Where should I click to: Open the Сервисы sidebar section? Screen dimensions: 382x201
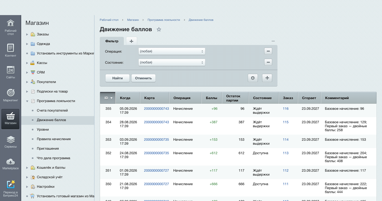[x=10, y=142]
